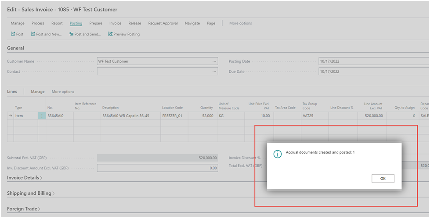Open the Prepare menu
The width and height of the screenshot is (430, 218).
coord(96,23)
